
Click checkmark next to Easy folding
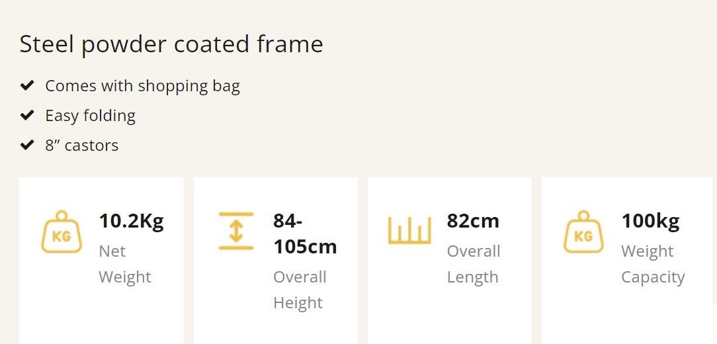click(27, 115)
